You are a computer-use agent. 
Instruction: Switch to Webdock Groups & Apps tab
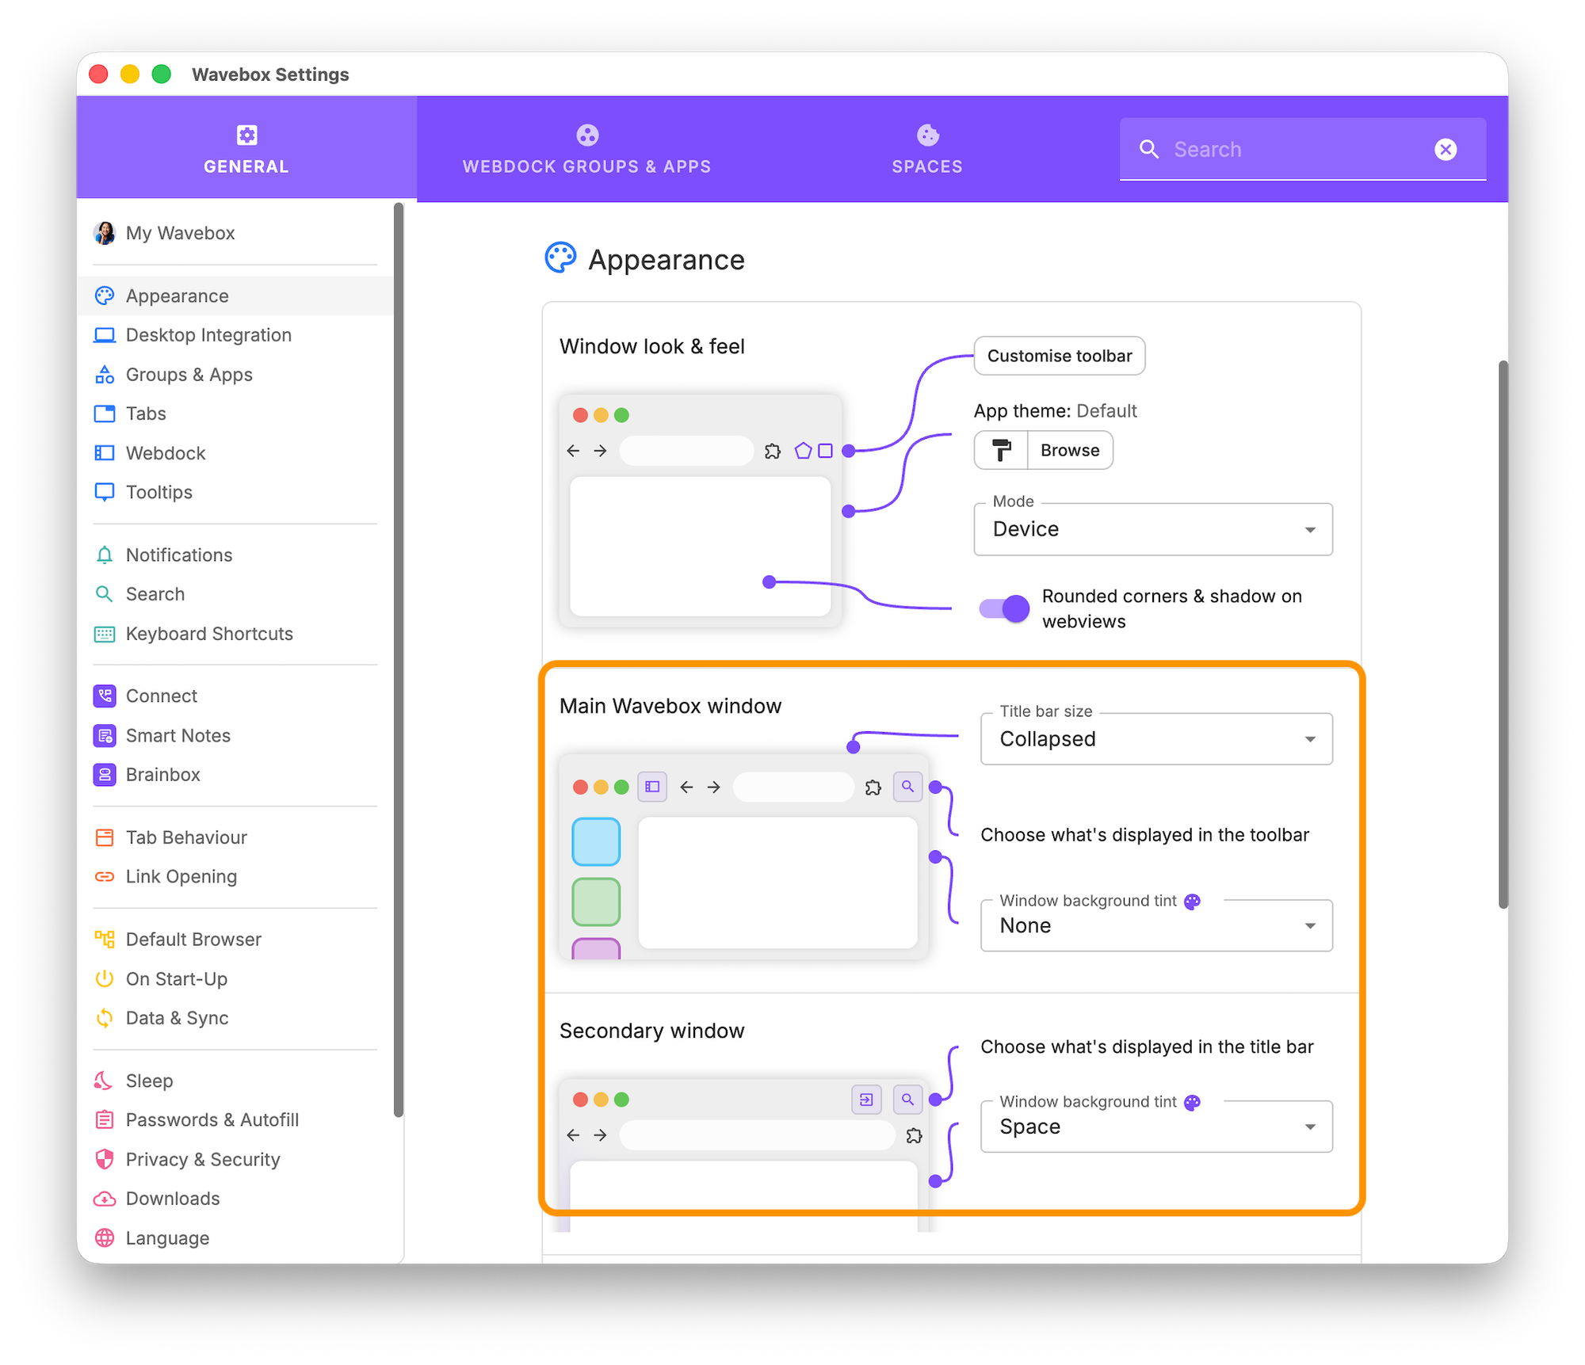click(x=586, y=148)
